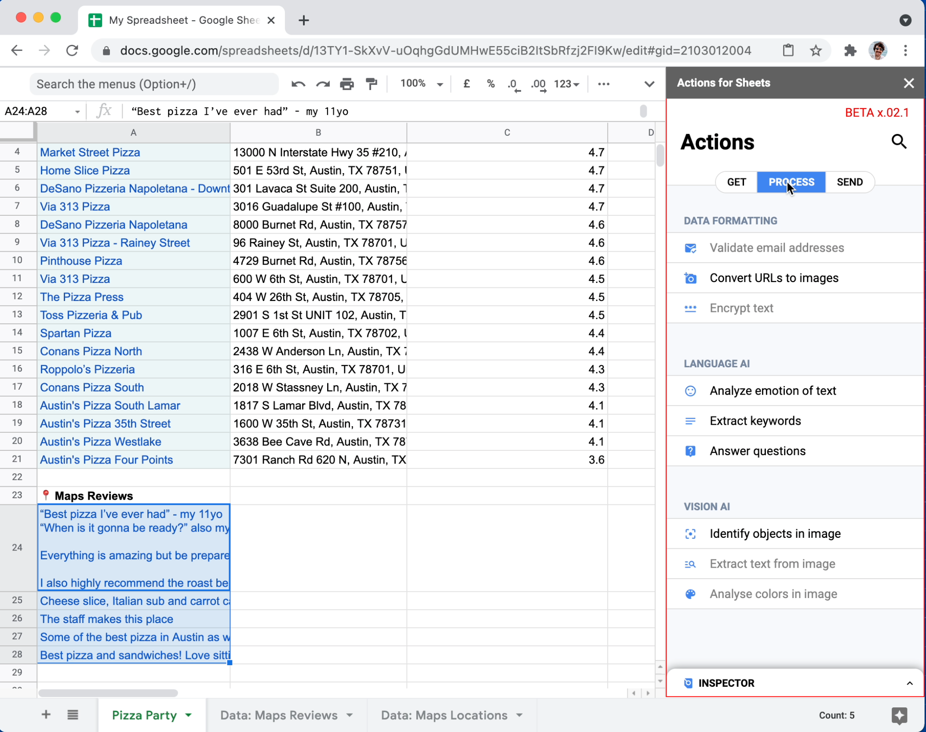
Task: Expand the Inspector panel chevron
Action: click(910, 683)
